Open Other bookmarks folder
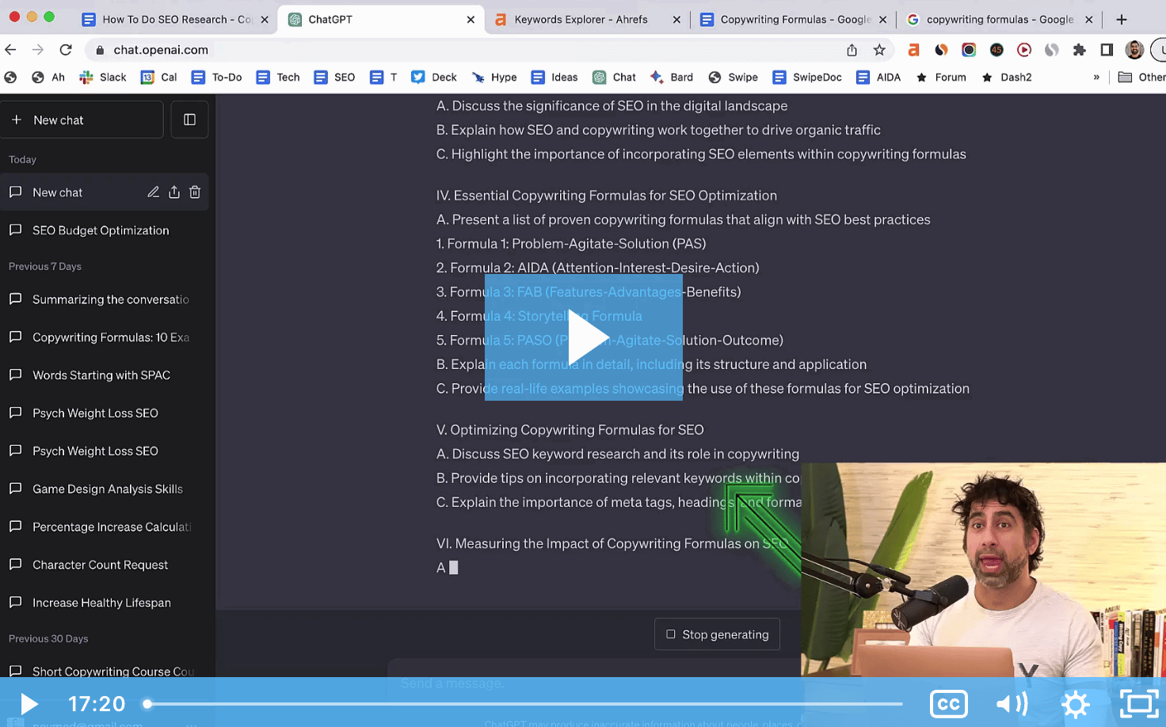 pyautogui.click(x=1141, y=77)
